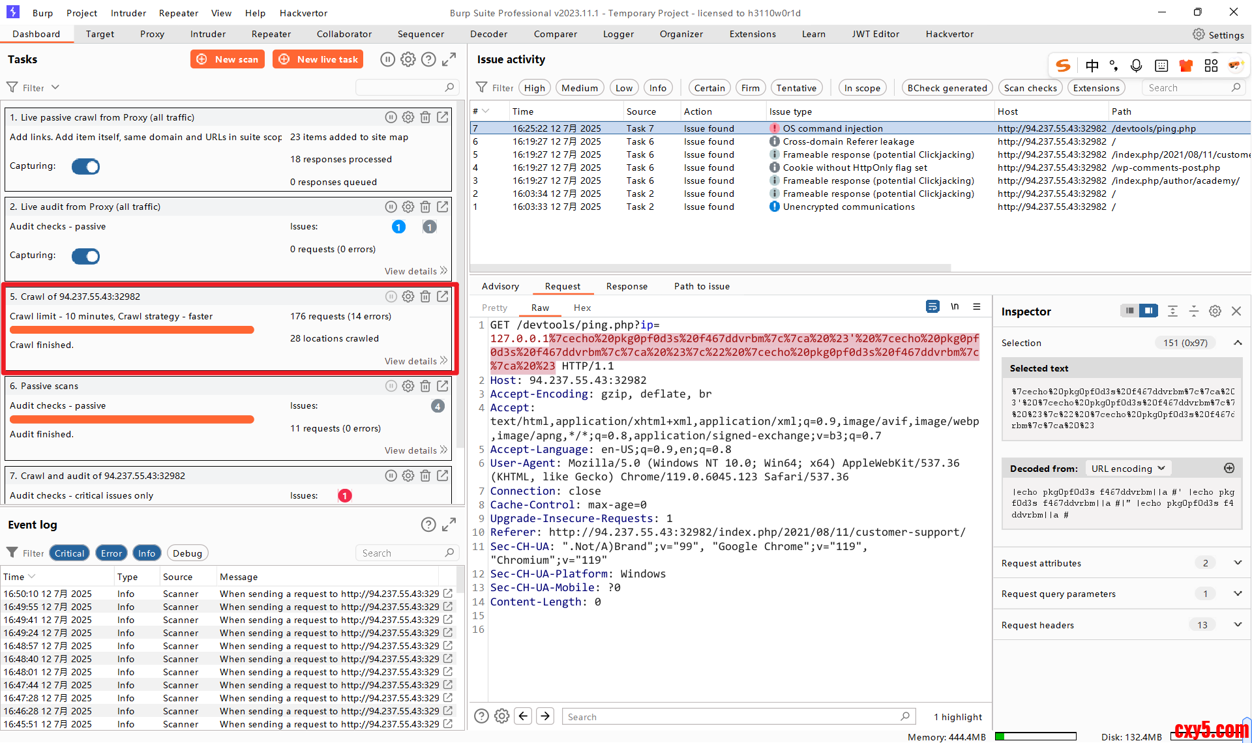This screenshot has height=743, width=1252.
Task: Expand Request attributes section
Action: click(1237, 563)
